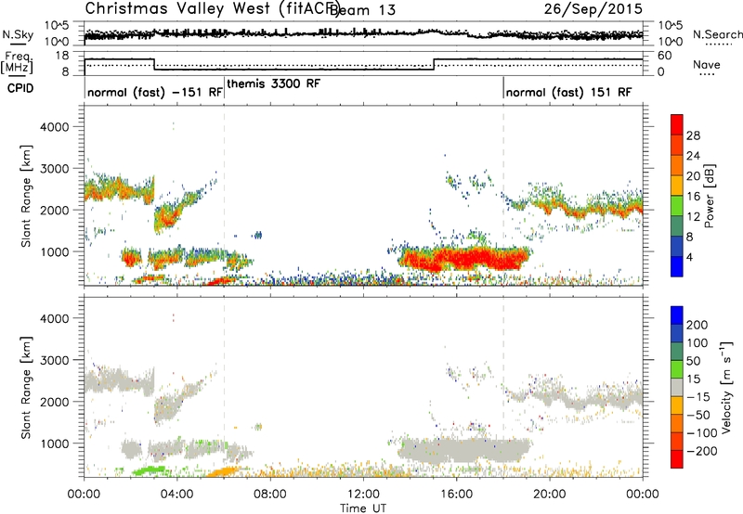Click the N.Sky legend label
743x514 pixels.
click(x=18, y=34)
